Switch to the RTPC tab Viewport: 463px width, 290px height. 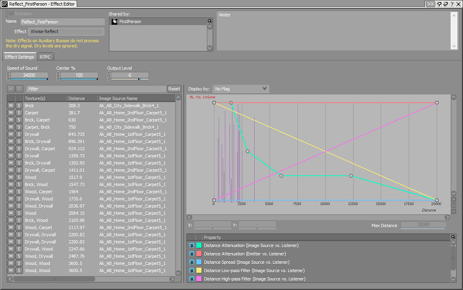(45, 57)
